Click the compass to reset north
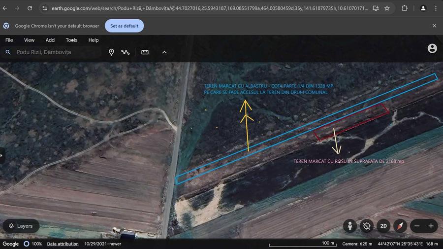The width and height of the screenshot is (443, 249). coord(400,226)
